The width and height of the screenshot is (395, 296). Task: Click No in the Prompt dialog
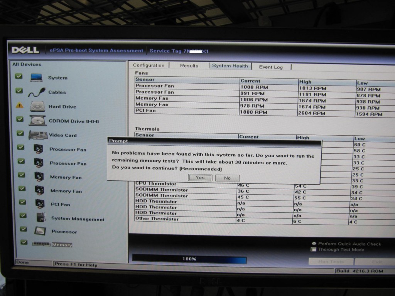pyautogui.click(x=227, y=178)
